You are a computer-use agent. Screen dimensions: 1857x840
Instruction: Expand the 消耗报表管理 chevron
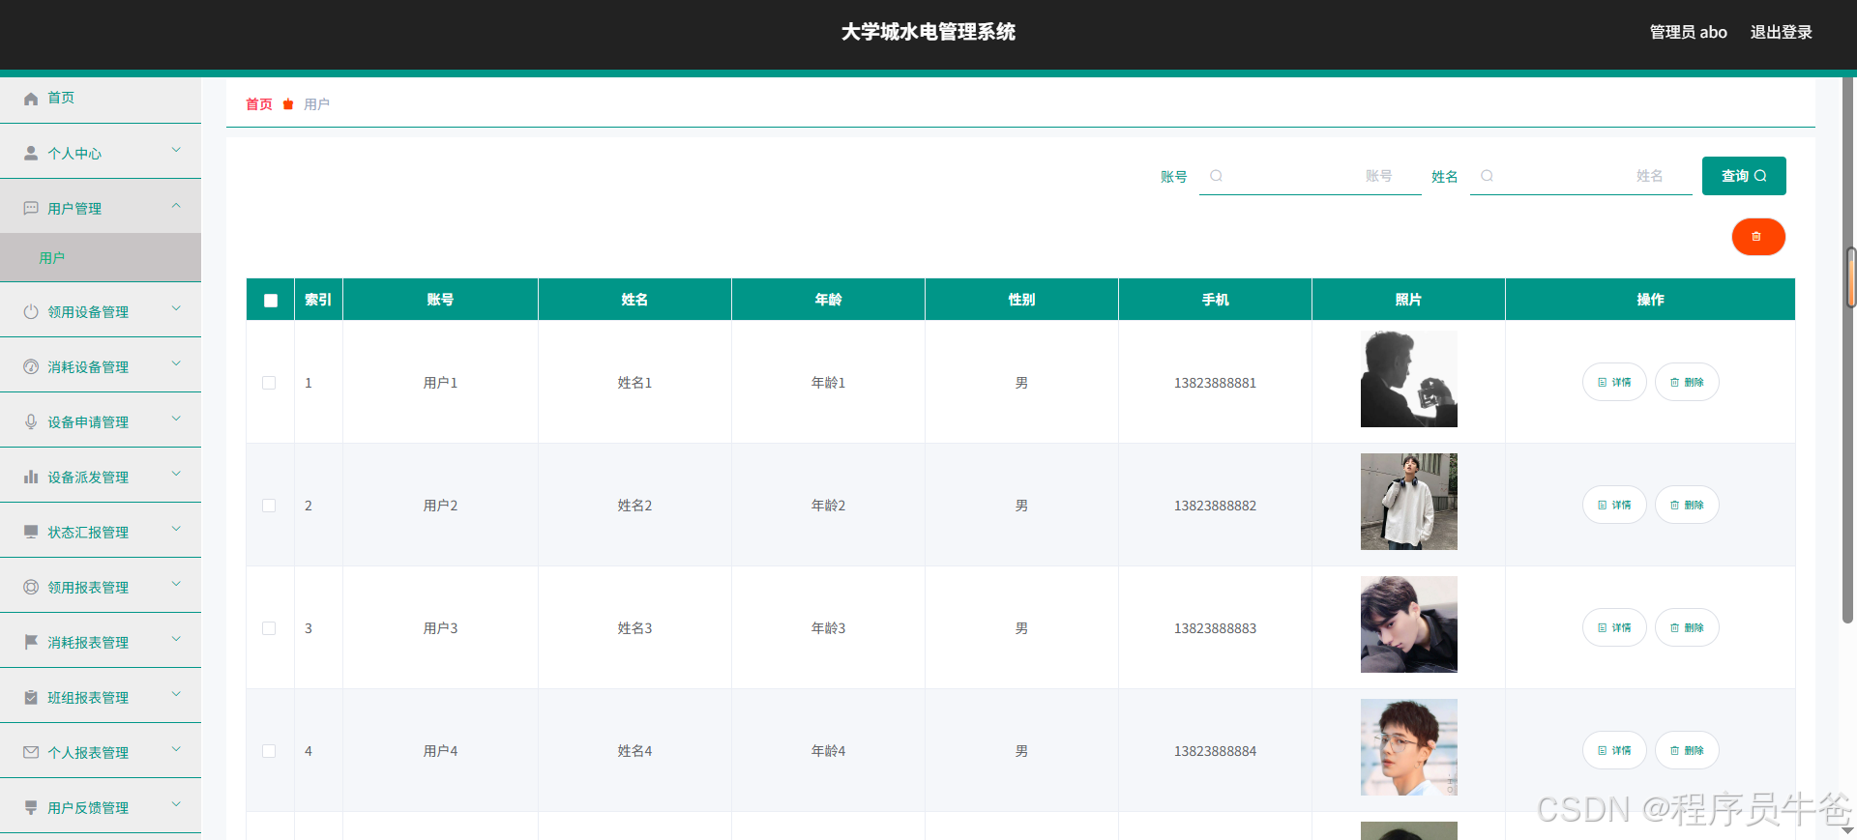(x=176, y=640)
